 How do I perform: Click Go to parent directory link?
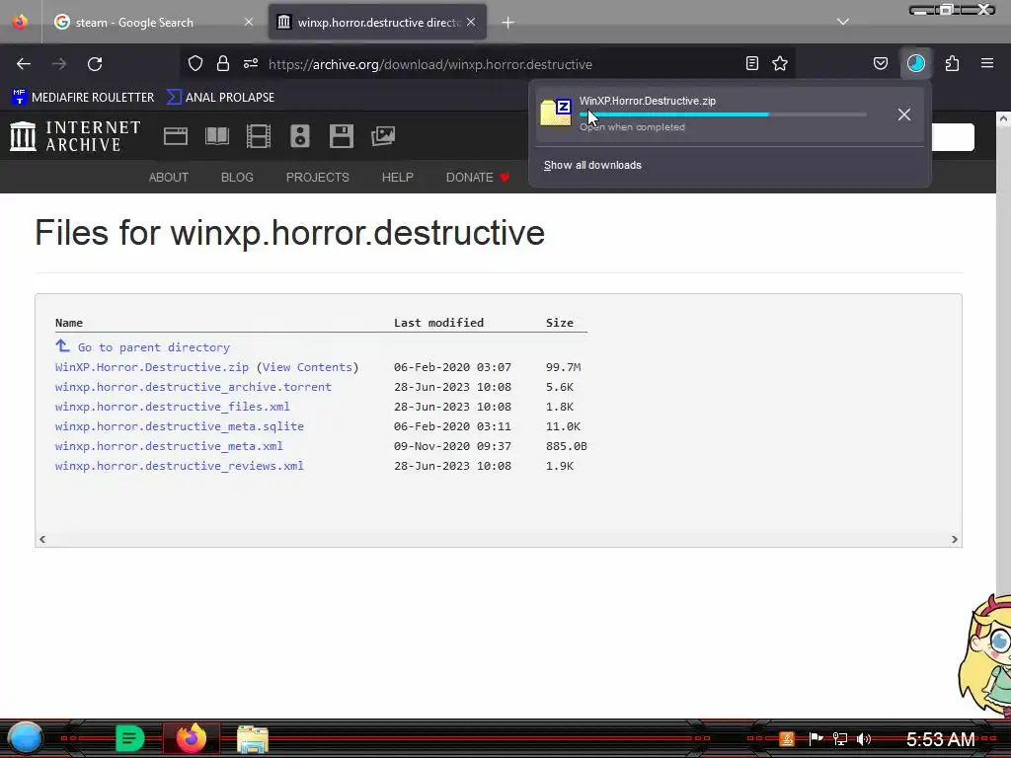pos(153,347)
